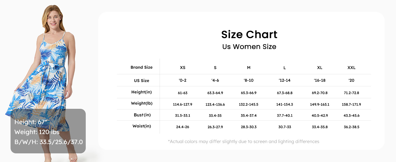Click the Weight(lb) row label
The width and height of the screenshot is (396, 162).
tap(141, 103)
